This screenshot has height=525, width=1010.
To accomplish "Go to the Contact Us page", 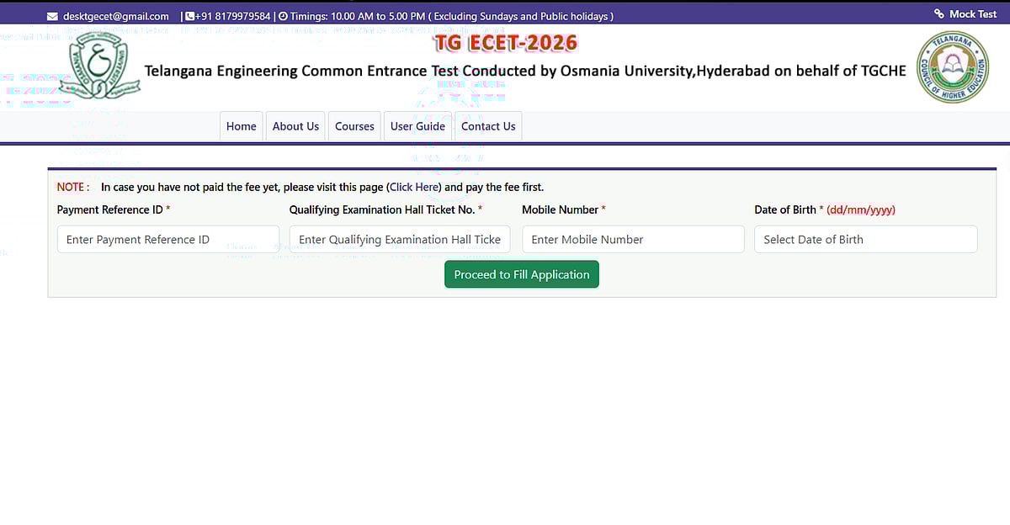I will 488,125.
